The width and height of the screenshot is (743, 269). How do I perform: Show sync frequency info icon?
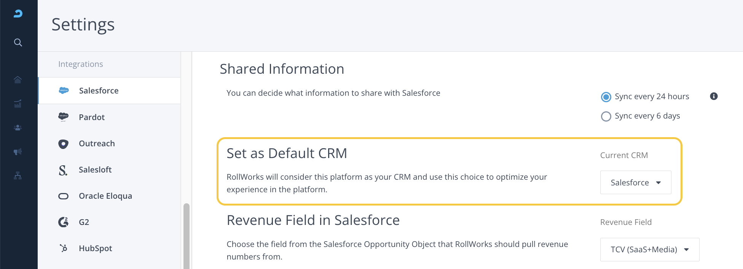point(714,96)
